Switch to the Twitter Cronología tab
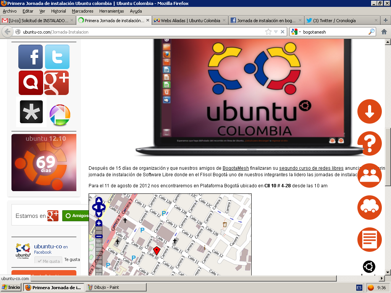Image resolution: width=391 pixels, height=293 pixels. [342, 21]
